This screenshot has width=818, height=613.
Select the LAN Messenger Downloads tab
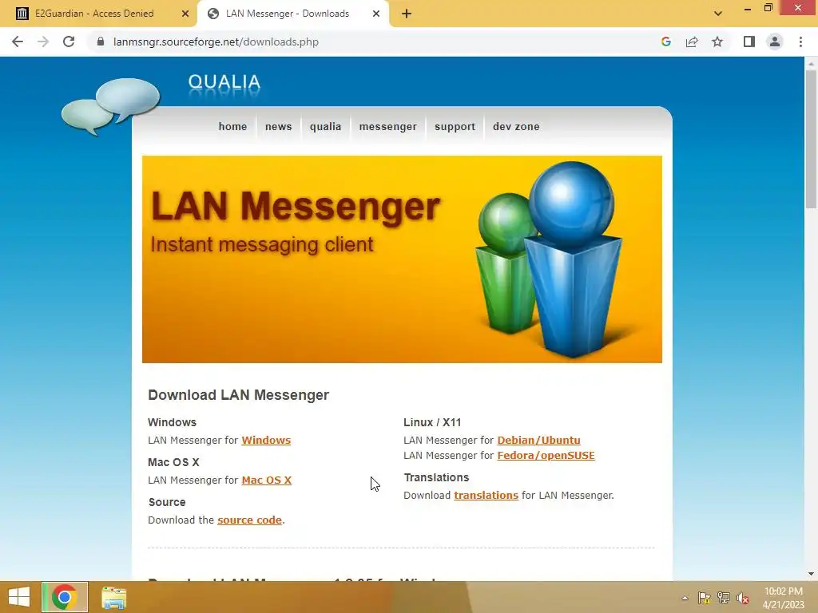293,14
